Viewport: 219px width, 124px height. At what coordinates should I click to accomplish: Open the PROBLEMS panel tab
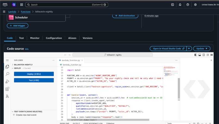(x=64, y=123)
